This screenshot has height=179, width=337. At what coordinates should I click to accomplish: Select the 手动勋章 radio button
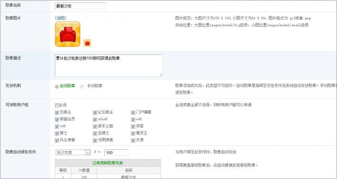click(x=82, y=87)
